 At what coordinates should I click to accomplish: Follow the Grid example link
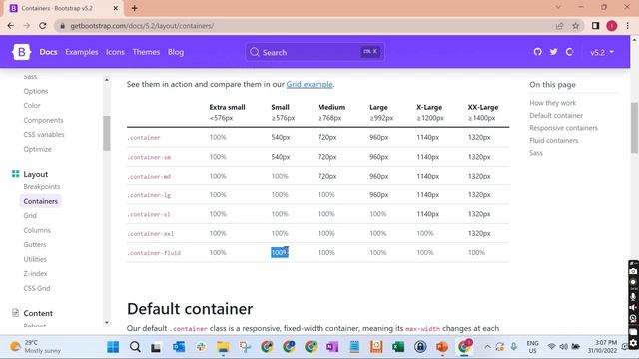[310, 84]
